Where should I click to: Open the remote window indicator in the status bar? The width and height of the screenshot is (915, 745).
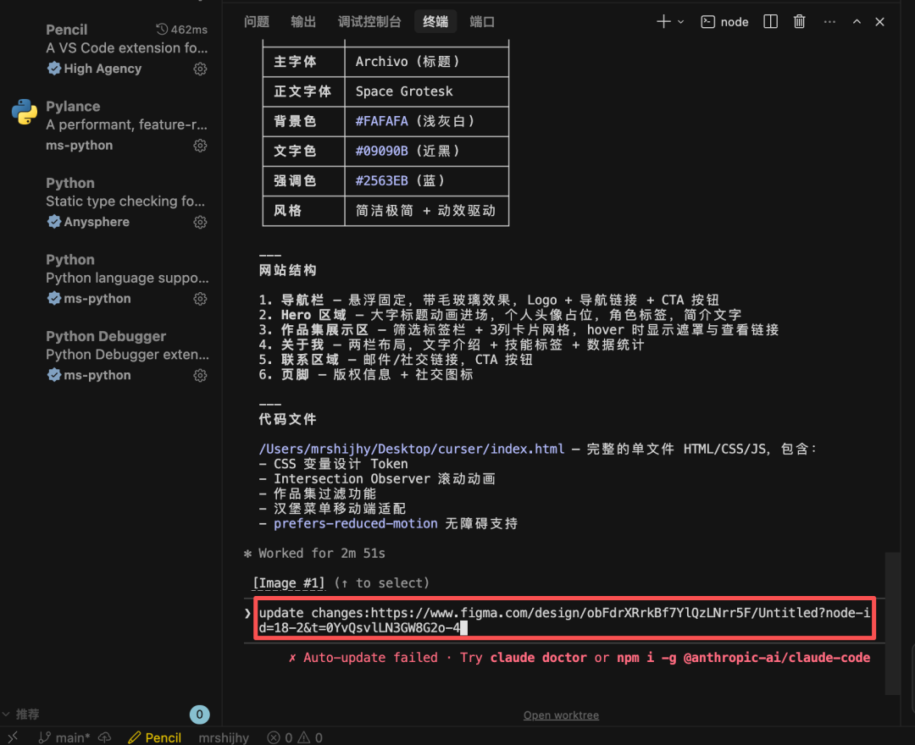click(x=12, y=737)
